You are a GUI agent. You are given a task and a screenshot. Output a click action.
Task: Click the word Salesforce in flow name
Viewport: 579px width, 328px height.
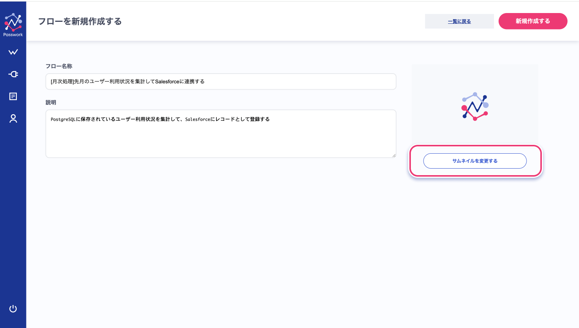167,82
